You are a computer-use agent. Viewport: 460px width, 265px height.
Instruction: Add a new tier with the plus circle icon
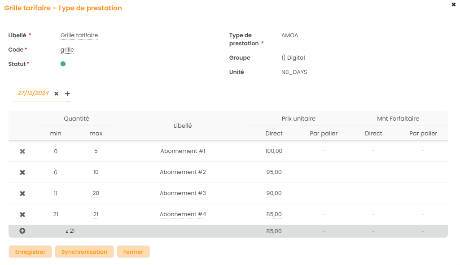[22, 231]
